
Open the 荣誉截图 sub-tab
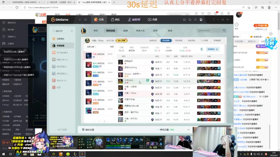pos(217,40)
